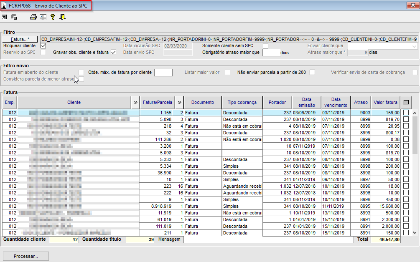This screenshot has height=262, width=420.
Task: Click the select-all box in grid header
Action: [406, 102]
